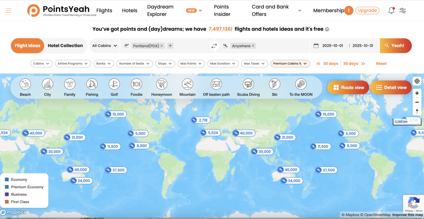Open the Membership nav item
The image size is (424, 219).
pyautogui.click(x=328, y=11)
